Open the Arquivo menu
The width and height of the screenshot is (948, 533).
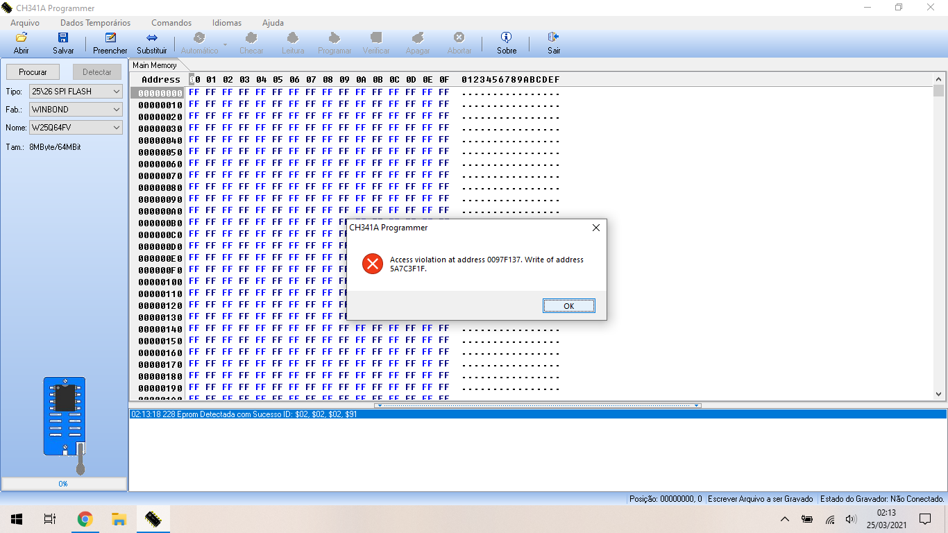[25, 23]
